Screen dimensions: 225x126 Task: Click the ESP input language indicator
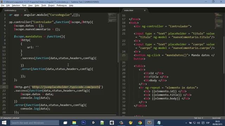click(208, 123)
